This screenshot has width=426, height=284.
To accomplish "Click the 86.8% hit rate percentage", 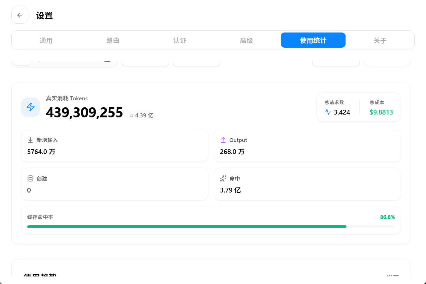I will [388, 217].
